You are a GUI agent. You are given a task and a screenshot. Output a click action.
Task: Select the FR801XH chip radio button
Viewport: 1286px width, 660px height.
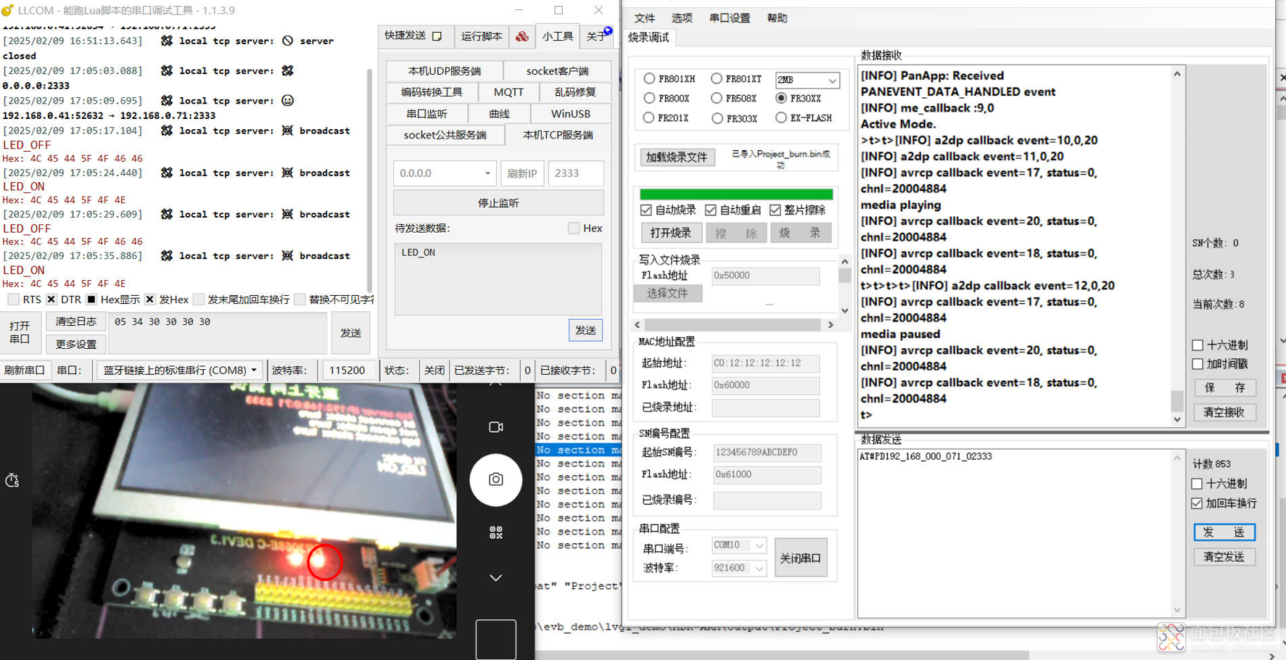(649, 78)
